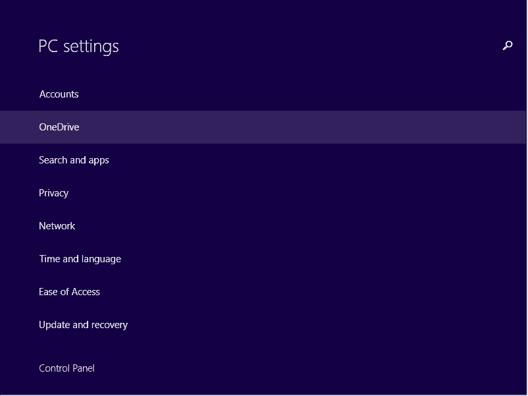Open the Control Panel link
Image resolution: width=528 pixels, height=396 pixels.
tap(66, 368)
